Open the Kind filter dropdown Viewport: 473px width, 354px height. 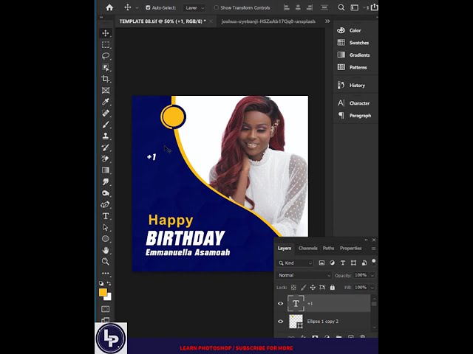(x=296, y=263)
